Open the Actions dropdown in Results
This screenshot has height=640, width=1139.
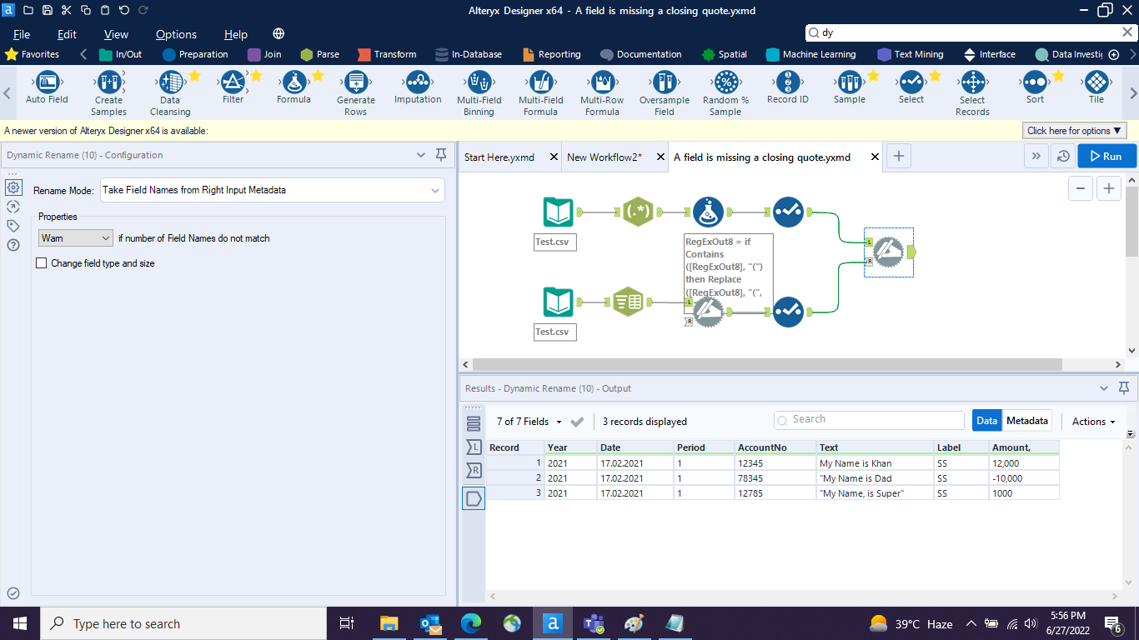point(1093,422)
